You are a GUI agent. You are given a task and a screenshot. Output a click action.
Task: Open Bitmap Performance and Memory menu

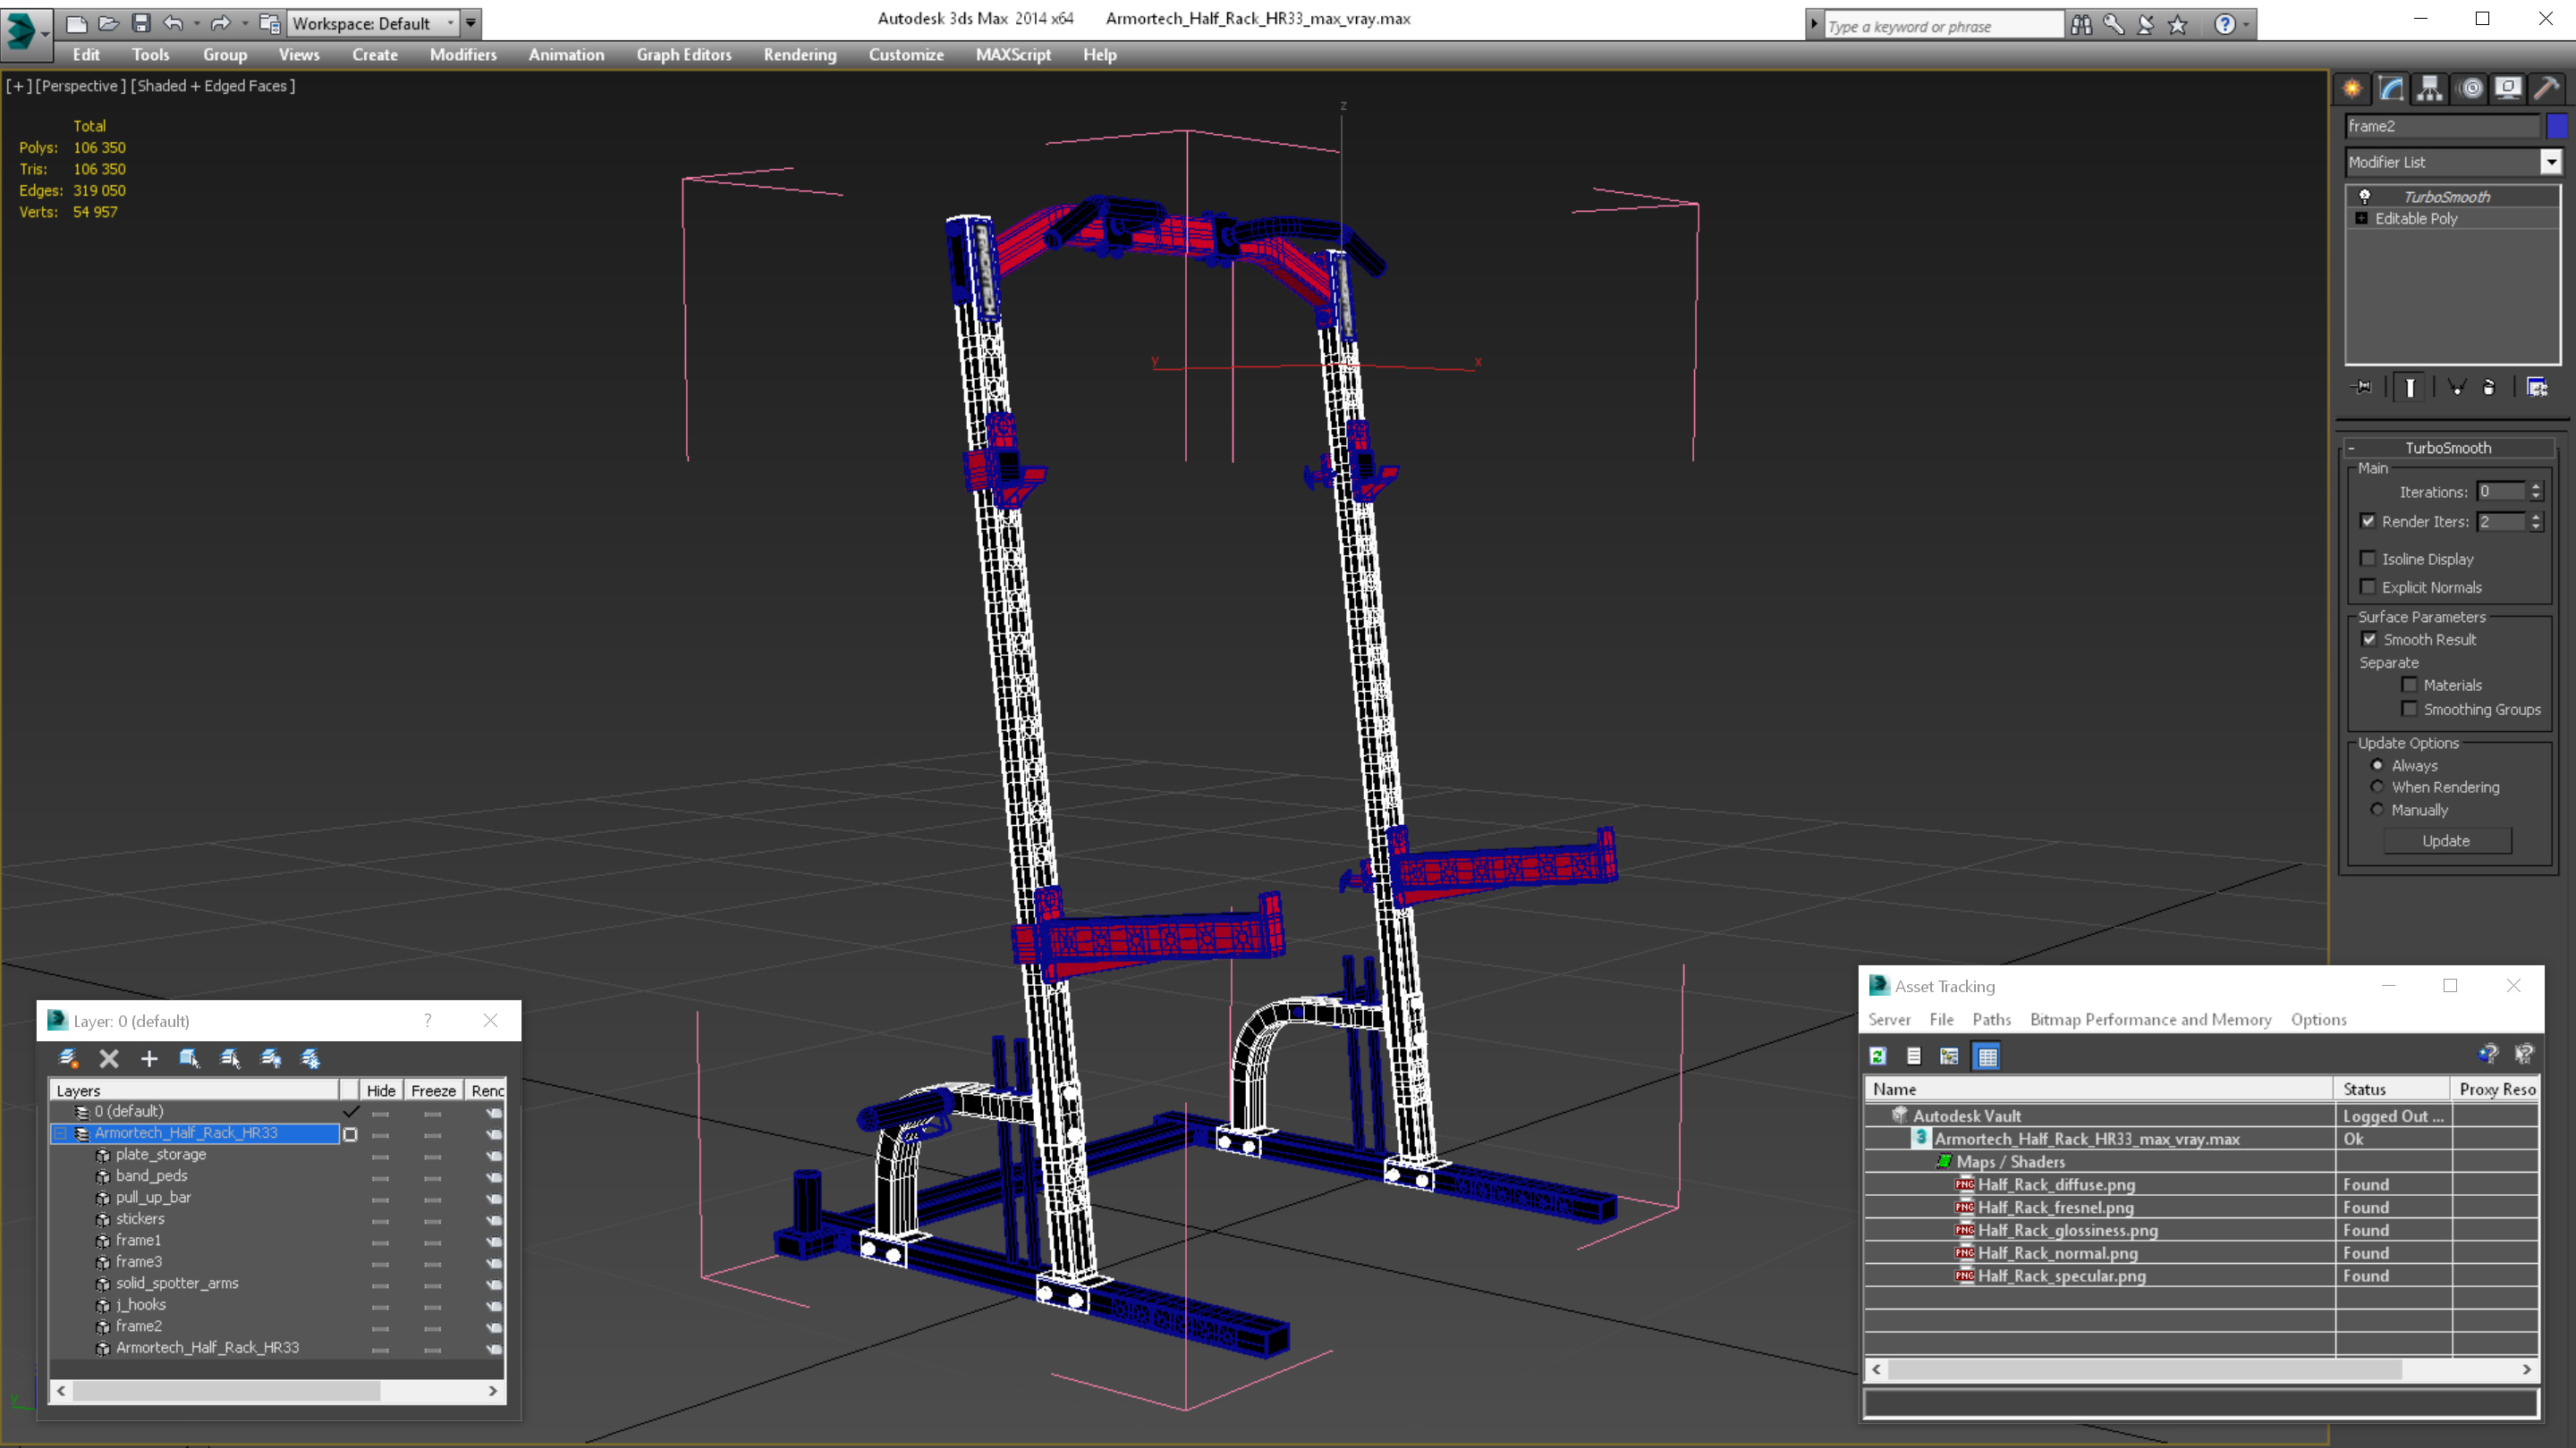pos(2150,1019)
